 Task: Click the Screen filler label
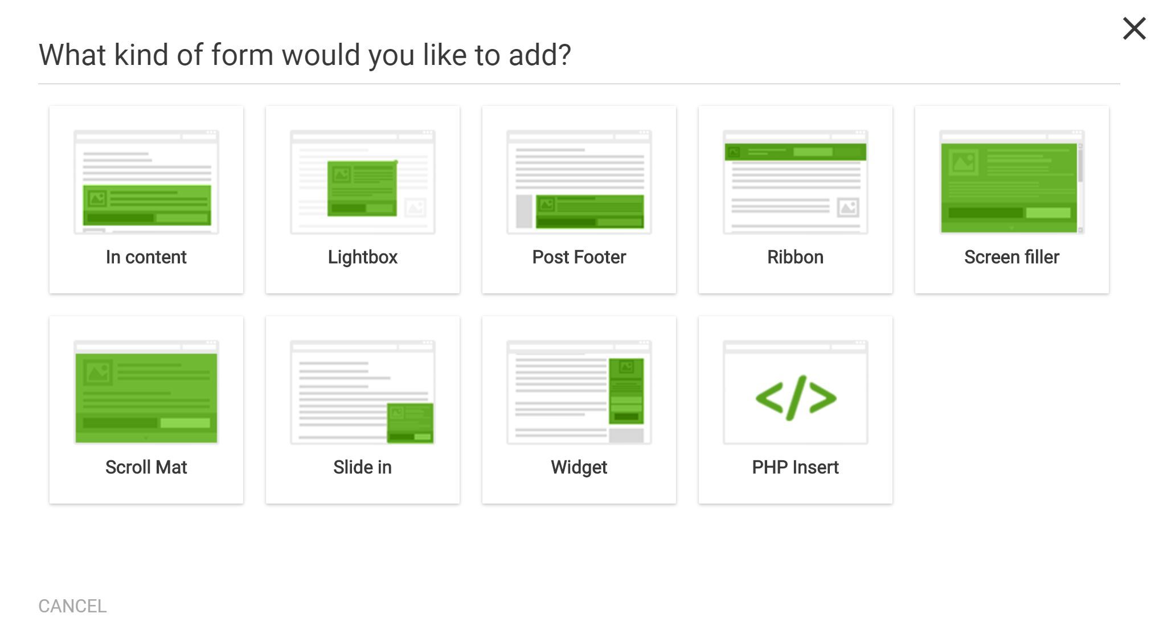(x=1012, y=257)
